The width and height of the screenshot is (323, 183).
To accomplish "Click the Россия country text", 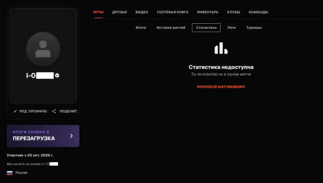I will (x=21, y=173).
